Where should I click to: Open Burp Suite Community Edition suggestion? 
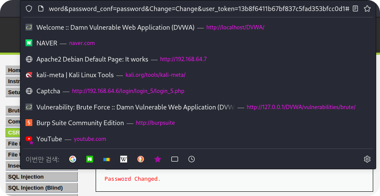click(198, 123)
